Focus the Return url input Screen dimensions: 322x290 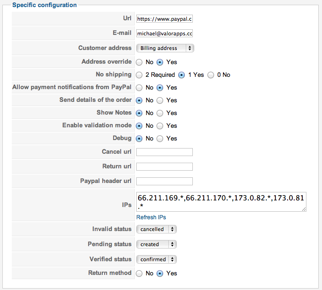164,166
